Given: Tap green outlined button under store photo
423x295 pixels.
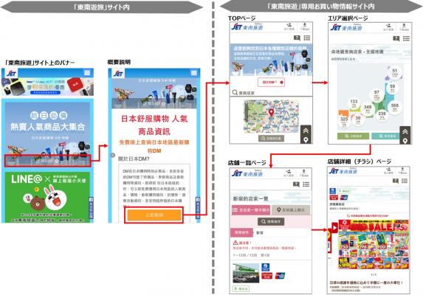Looking at the screenshot, I should 241,289.
